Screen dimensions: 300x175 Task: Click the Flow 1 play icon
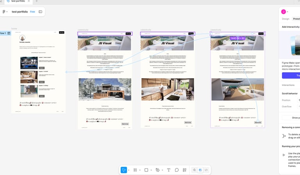coord(9,33)
